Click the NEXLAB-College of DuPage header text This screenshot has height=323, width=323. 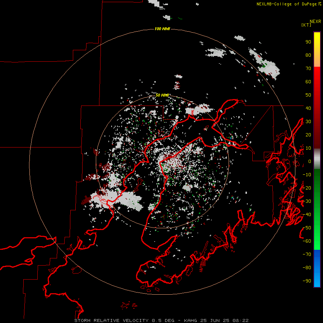tap(289, 4)
